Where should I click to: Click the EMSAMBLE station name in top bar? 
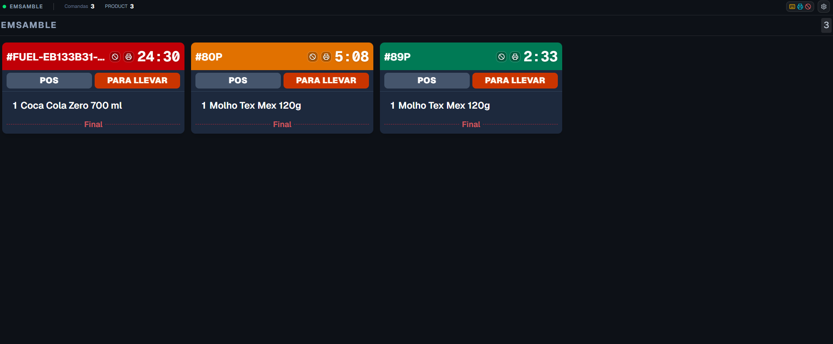tap(26, 7)
